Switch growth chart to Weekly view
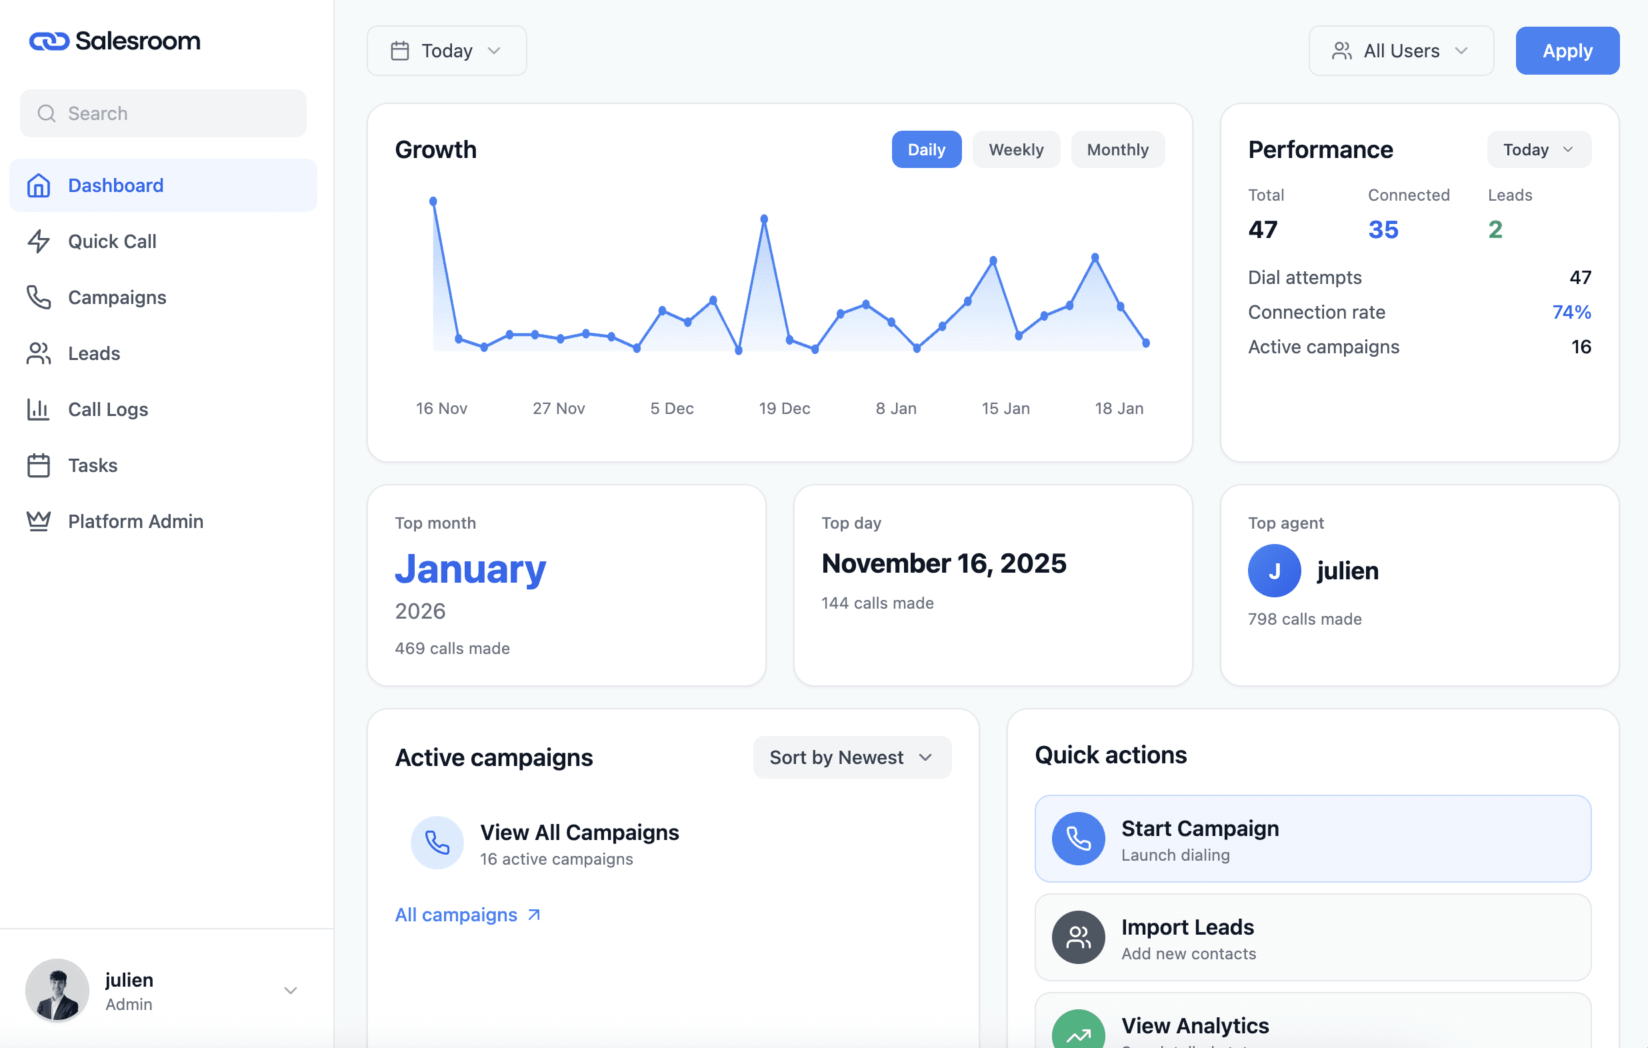This screenshot has width=1648, height=1048. [x=1015, y=149]
